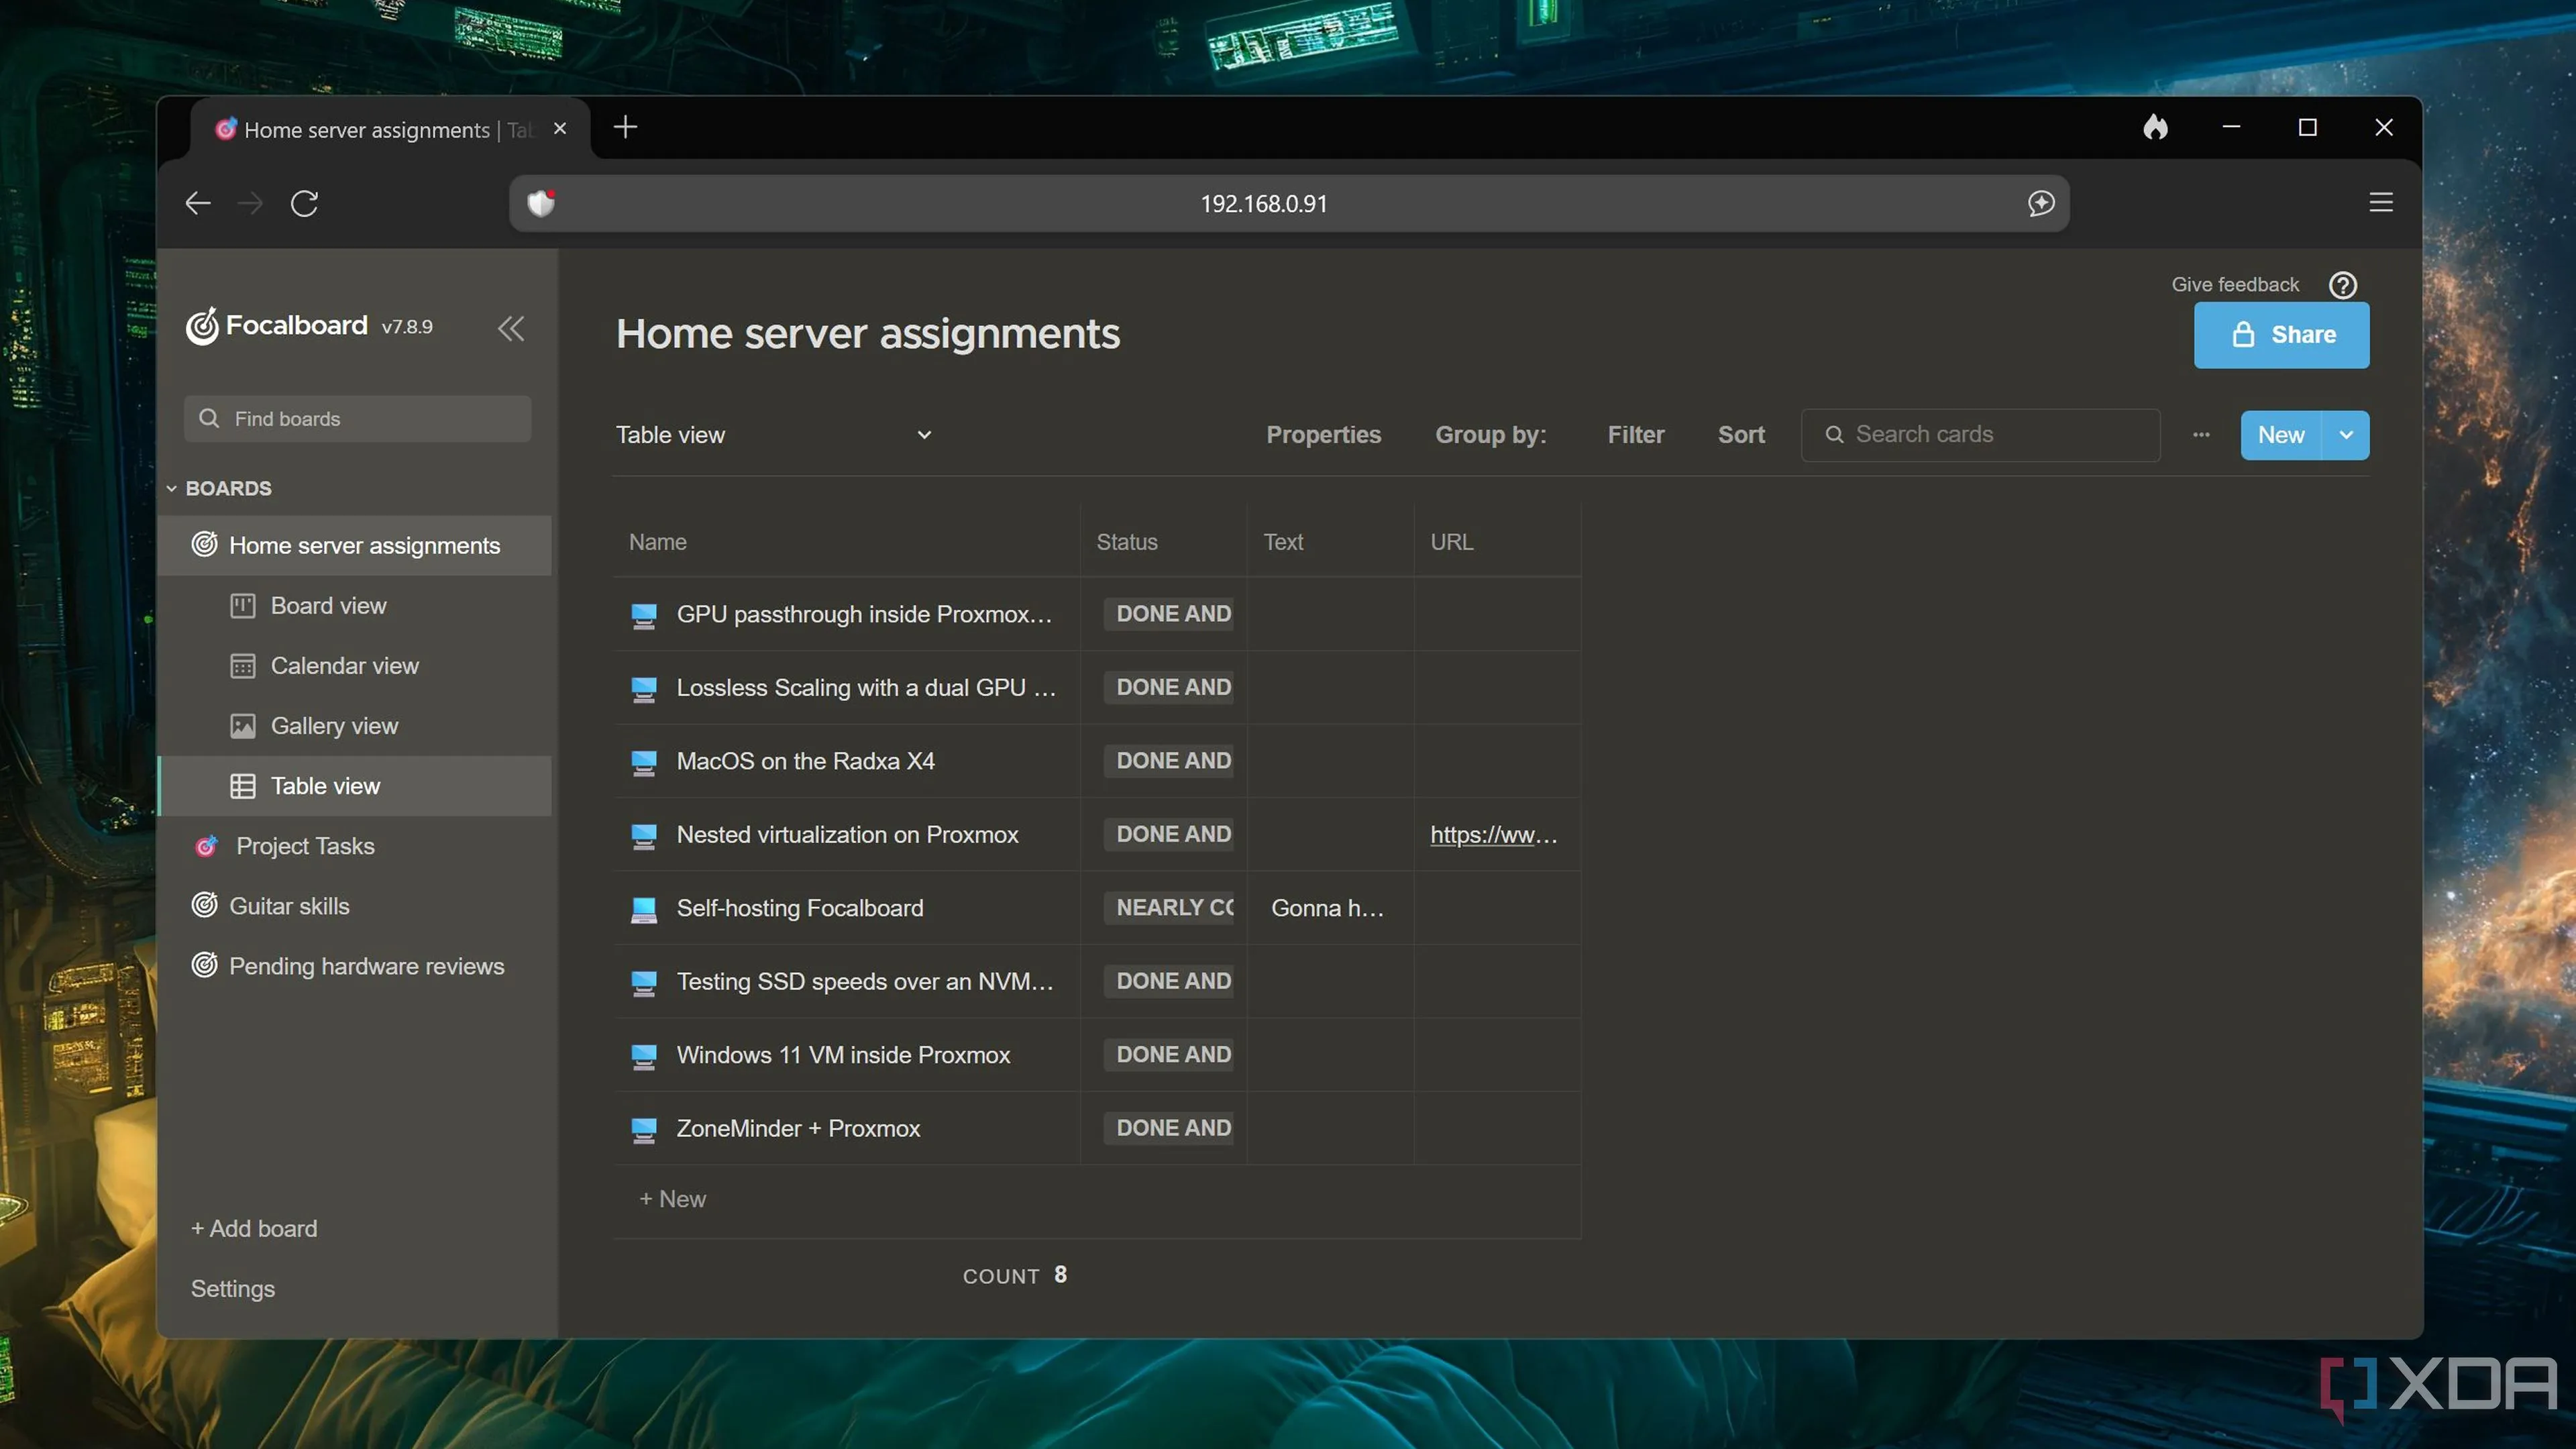Click the Name column header
This screenshot has width=2576, height=1449.
pyautogui.click(x=658, y=542)
